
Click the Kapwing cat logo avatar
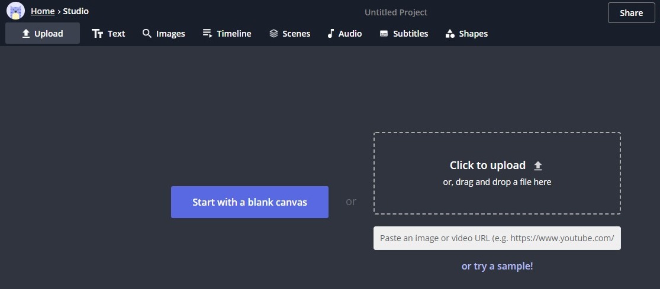(15, 11)
